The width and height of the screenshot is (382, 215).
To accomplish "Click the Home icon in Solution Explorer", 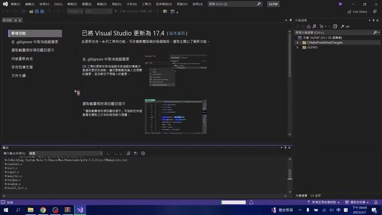I will click(x=309, y=26).
